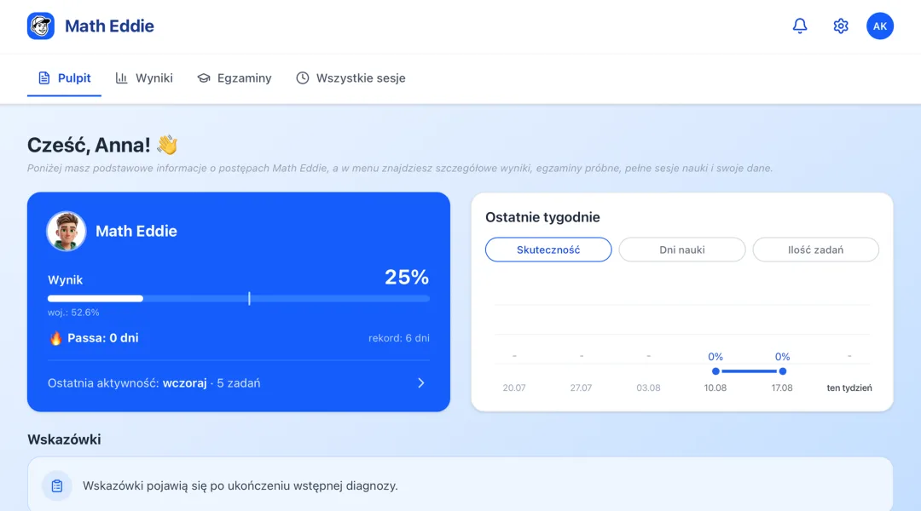
Task: Click the 03.08 axis label
Action: point(648,388)
